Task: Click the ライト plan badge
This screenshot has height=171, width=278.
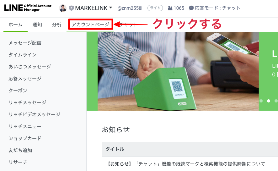Action: click(x=155, y=8)
